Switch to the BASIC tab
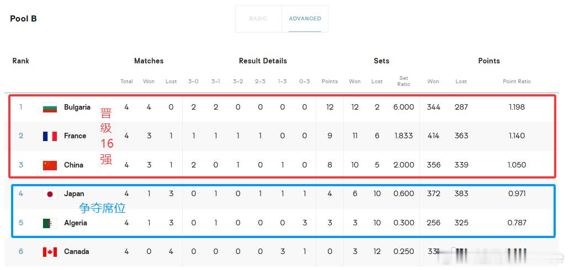 pyautogui.click(x=258, y=19)
